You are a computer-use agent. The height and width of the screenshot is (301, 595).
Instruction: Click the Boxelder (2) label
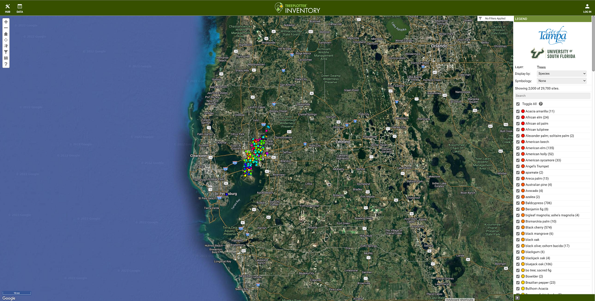coord(534,276)
